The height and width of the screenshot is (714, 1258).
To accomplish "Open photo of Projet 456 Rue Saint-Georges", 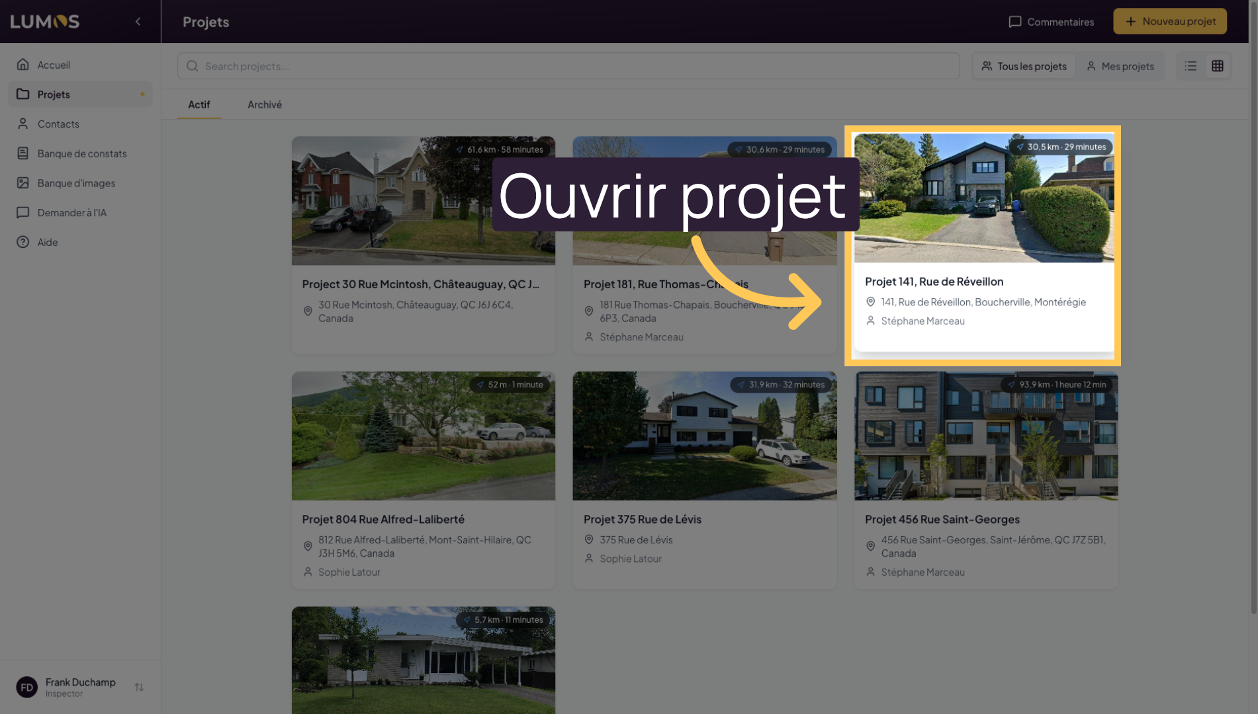I will coord(986,436).
